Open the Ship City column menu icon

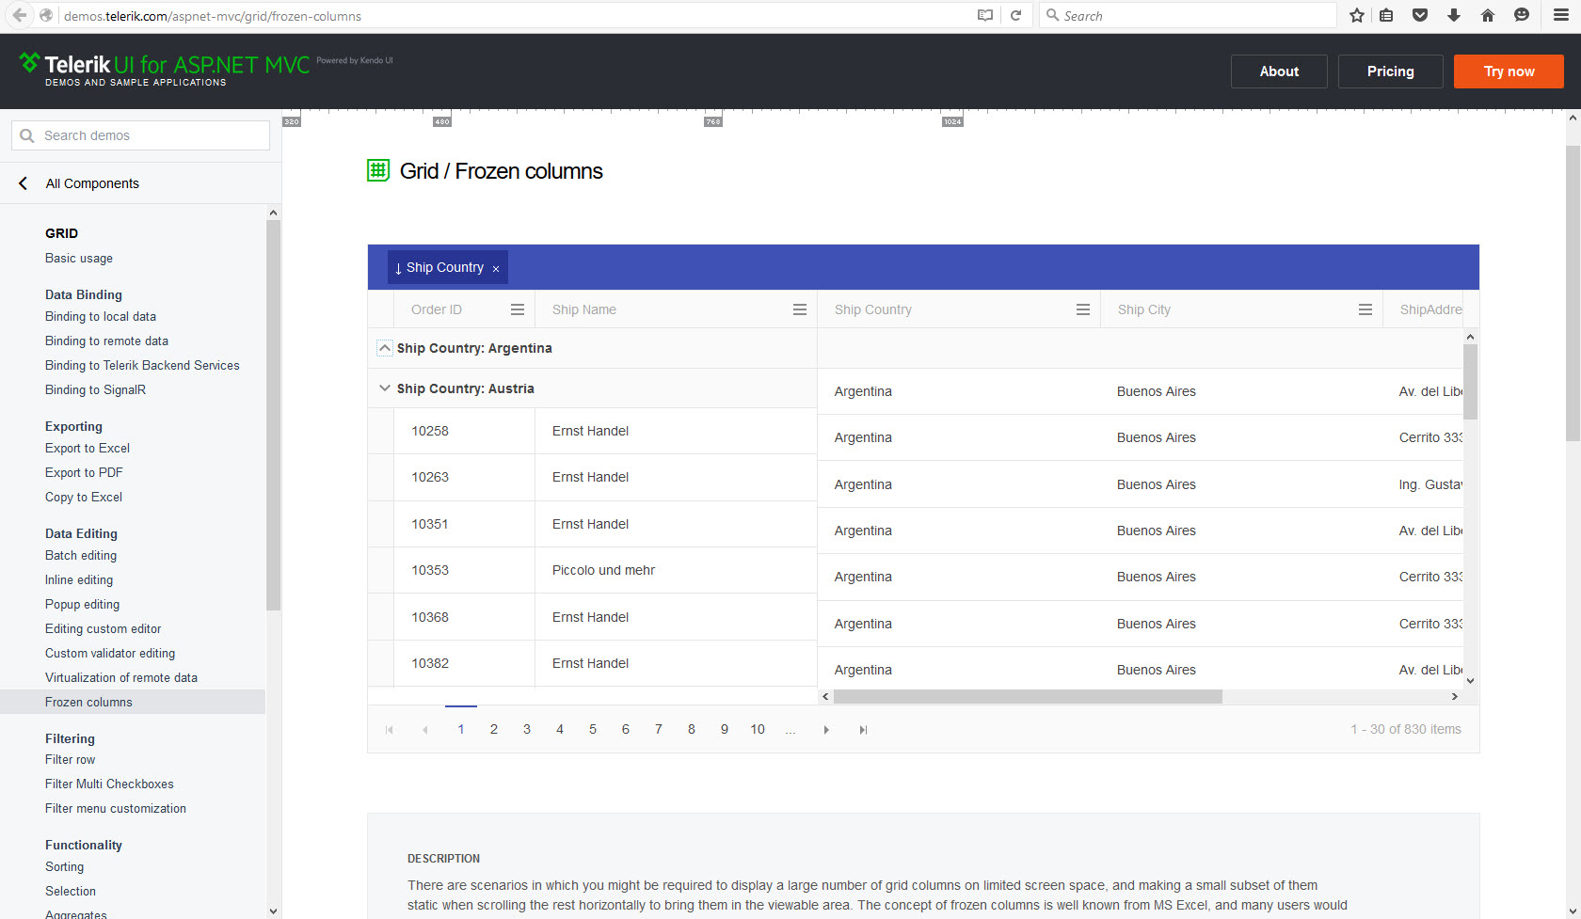tap(1365, 309)
